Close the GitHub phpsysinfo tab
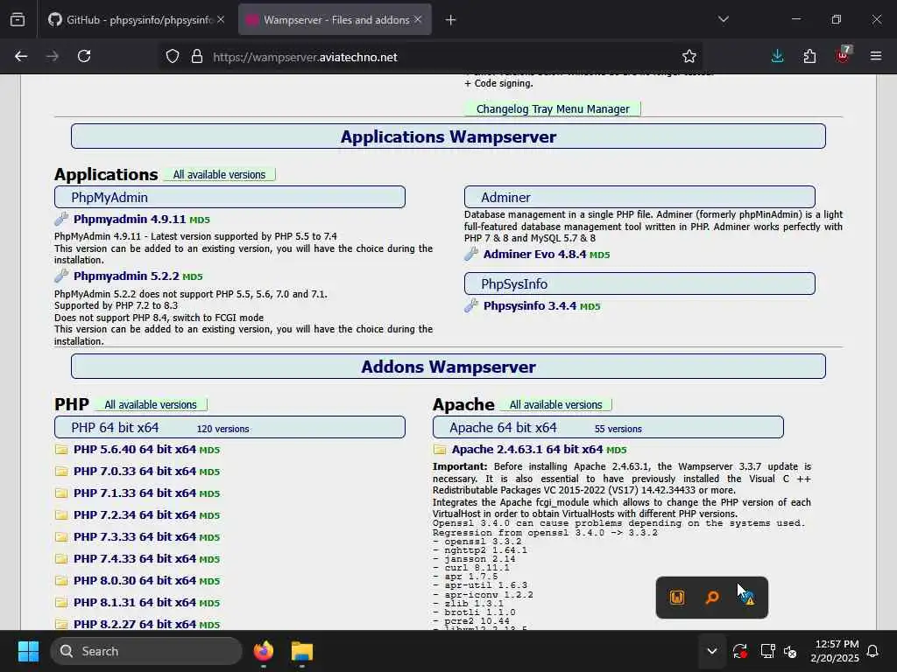This screenshot has width=897, height=672. [x=221, y=20]
